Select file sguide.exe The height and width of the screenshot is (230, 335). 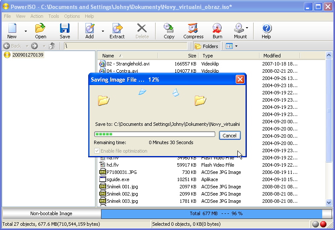tap(118, 179)
